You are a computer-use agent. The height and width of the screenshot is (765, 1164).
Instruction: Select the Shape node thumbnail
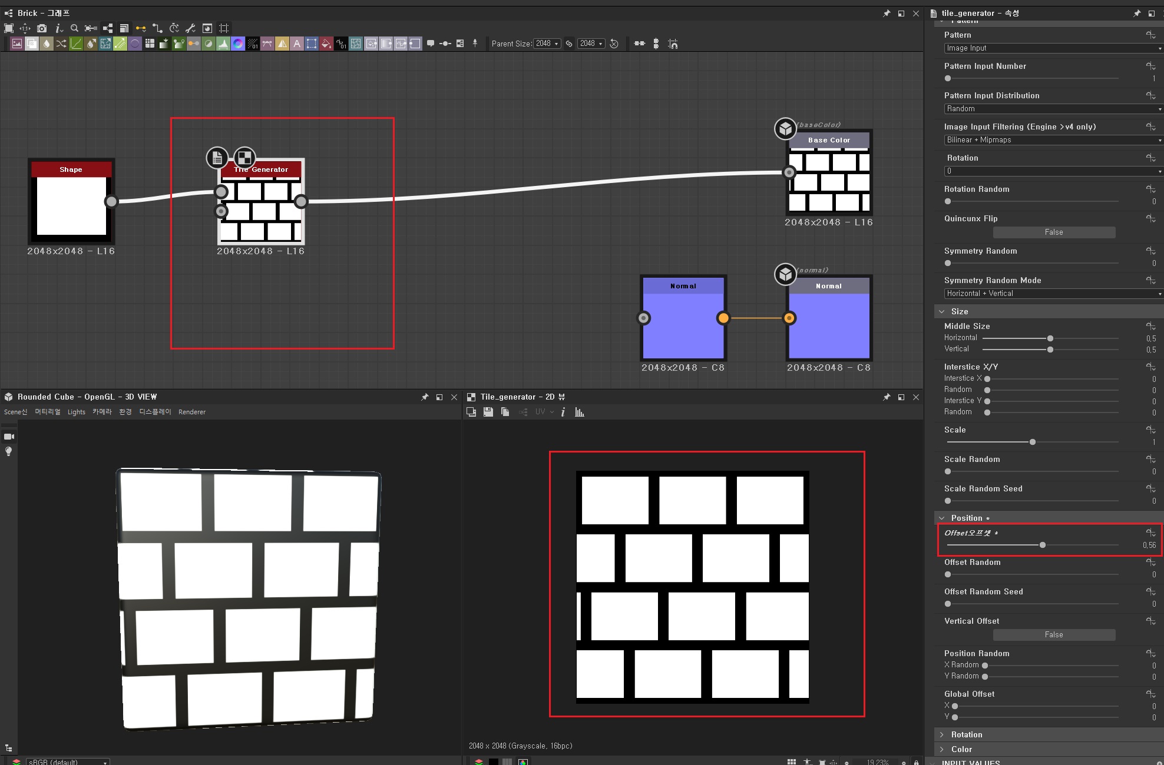[x=71, y=206]
